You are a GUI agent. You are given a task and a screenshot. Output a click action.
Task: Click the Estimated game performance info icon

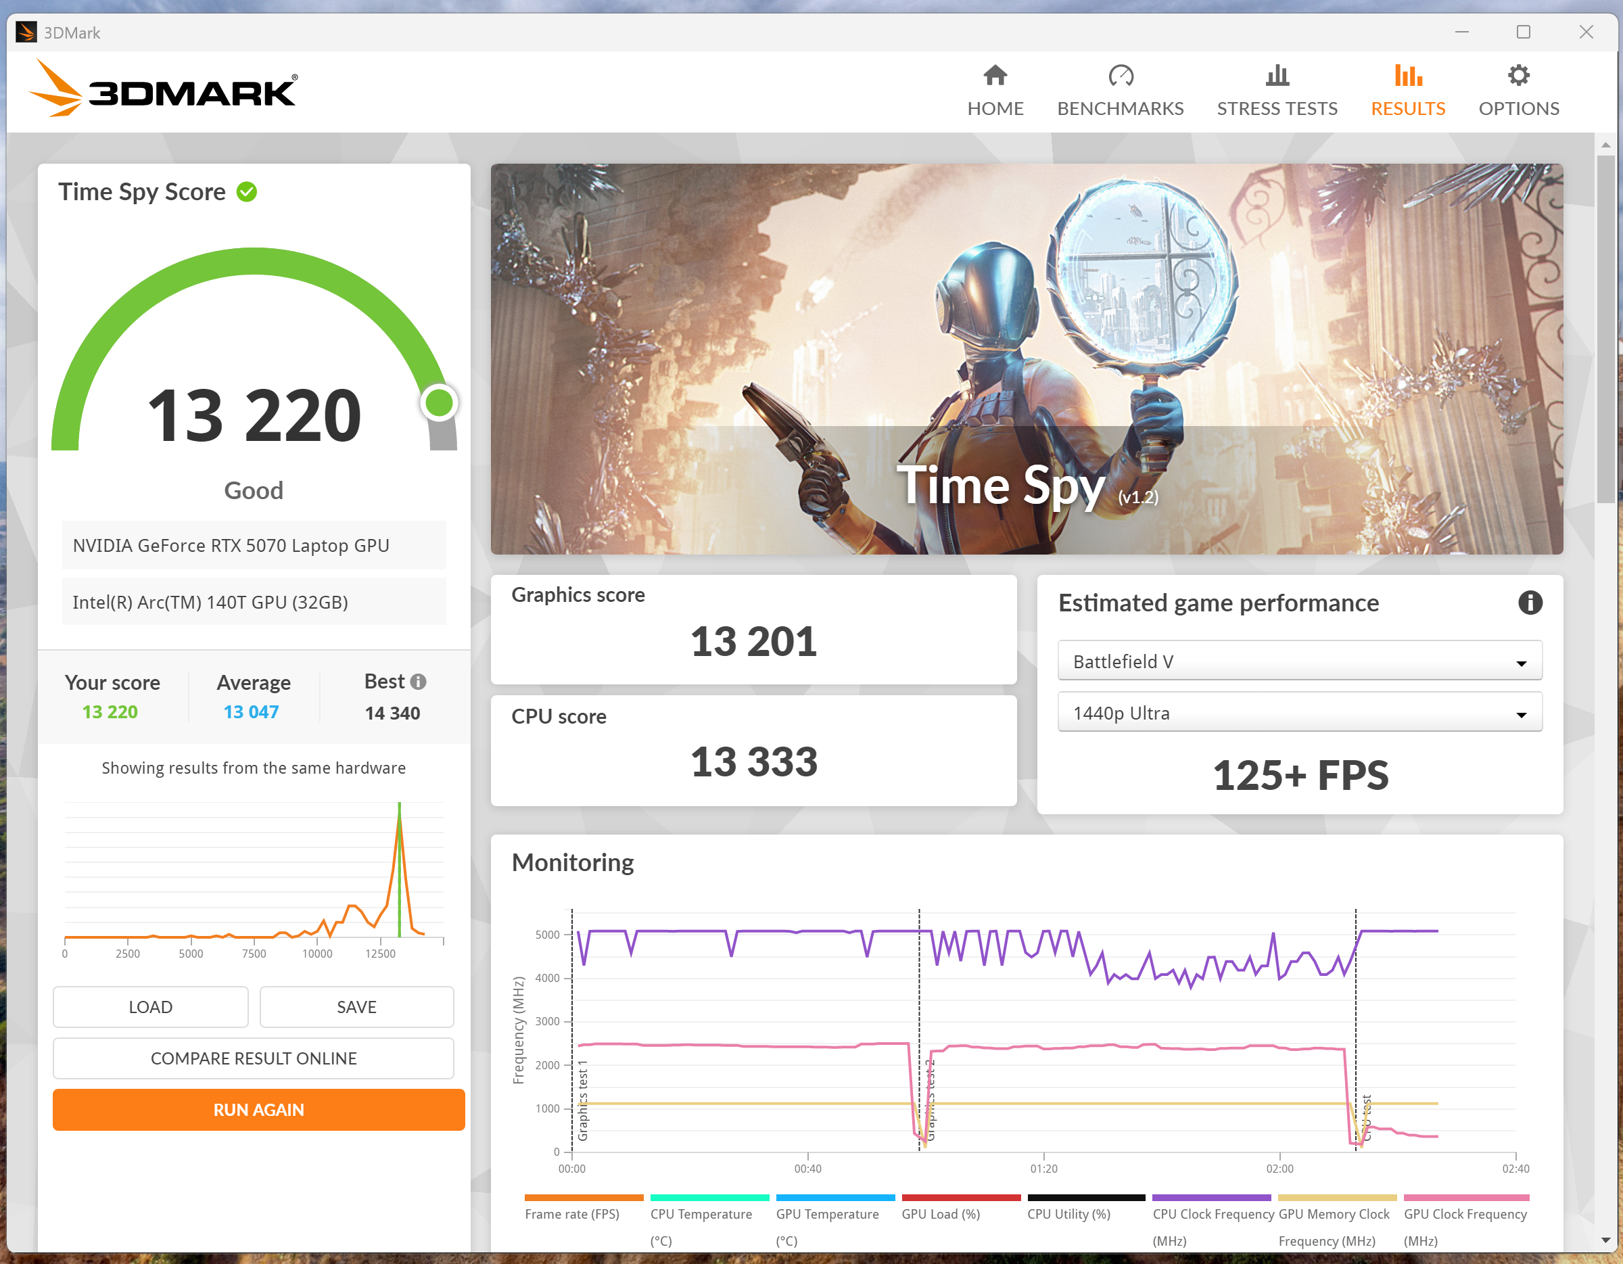pos(1530,603)
